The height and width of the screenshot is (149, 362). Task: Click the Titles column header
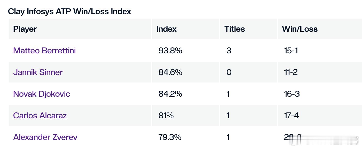point(235,29)
